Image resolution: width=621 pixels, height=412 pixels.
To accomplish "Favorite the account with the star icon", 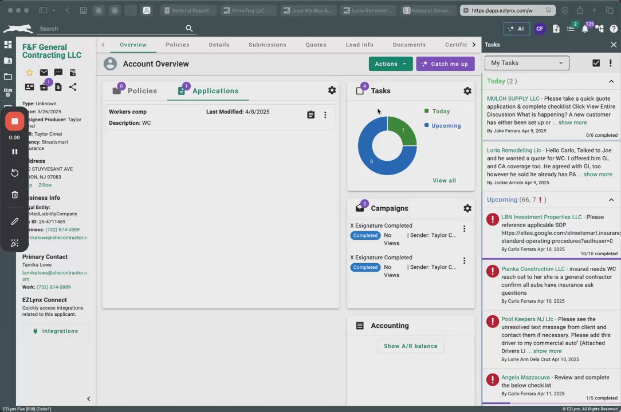I will point(29,73).
